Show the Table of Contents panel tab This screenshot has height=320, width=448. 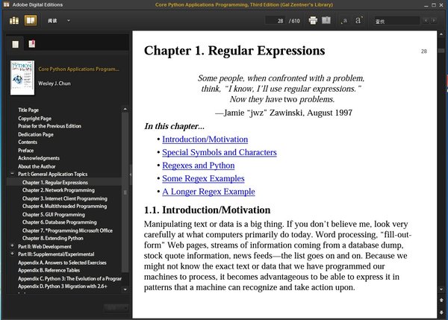point(16,45)
